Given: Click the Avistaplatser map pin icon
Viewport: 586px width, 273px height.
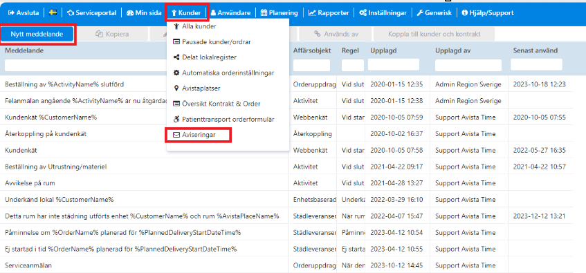Looking at the screenshot, I should click(176, 88).
